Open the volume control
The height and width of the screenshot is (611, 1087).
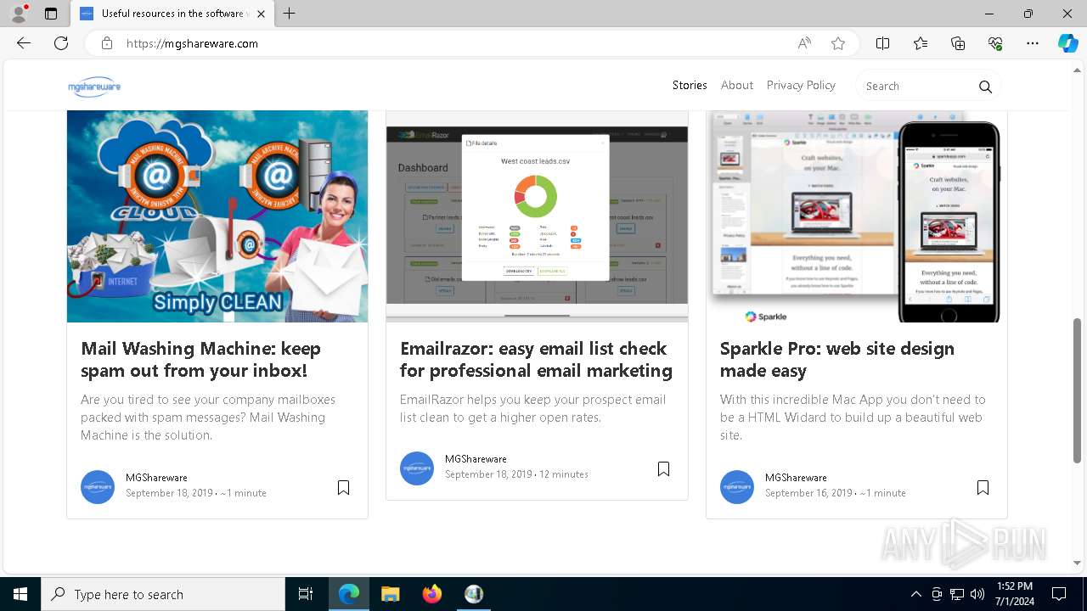(x=977, y=594)
